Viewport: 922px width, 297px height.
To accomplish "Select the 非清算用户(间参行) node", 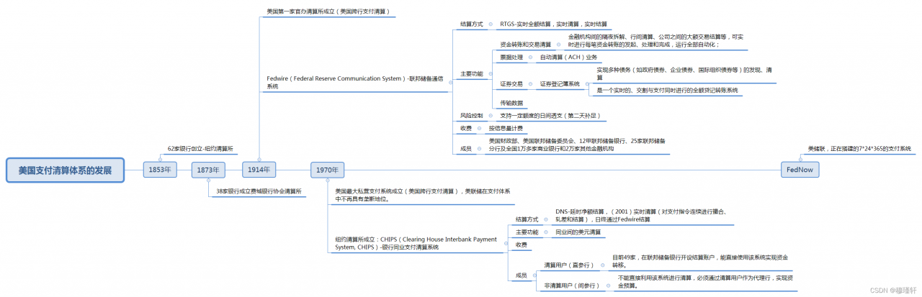I will coord(572,285).
